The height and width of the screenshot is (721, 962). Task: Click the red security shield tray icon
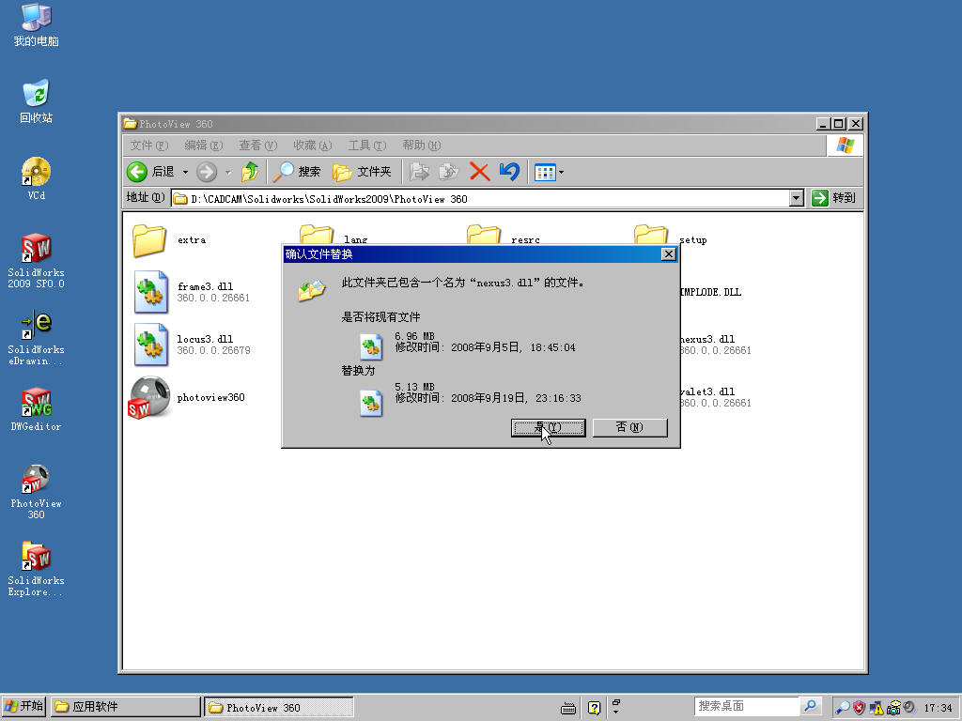coord(860,708)
